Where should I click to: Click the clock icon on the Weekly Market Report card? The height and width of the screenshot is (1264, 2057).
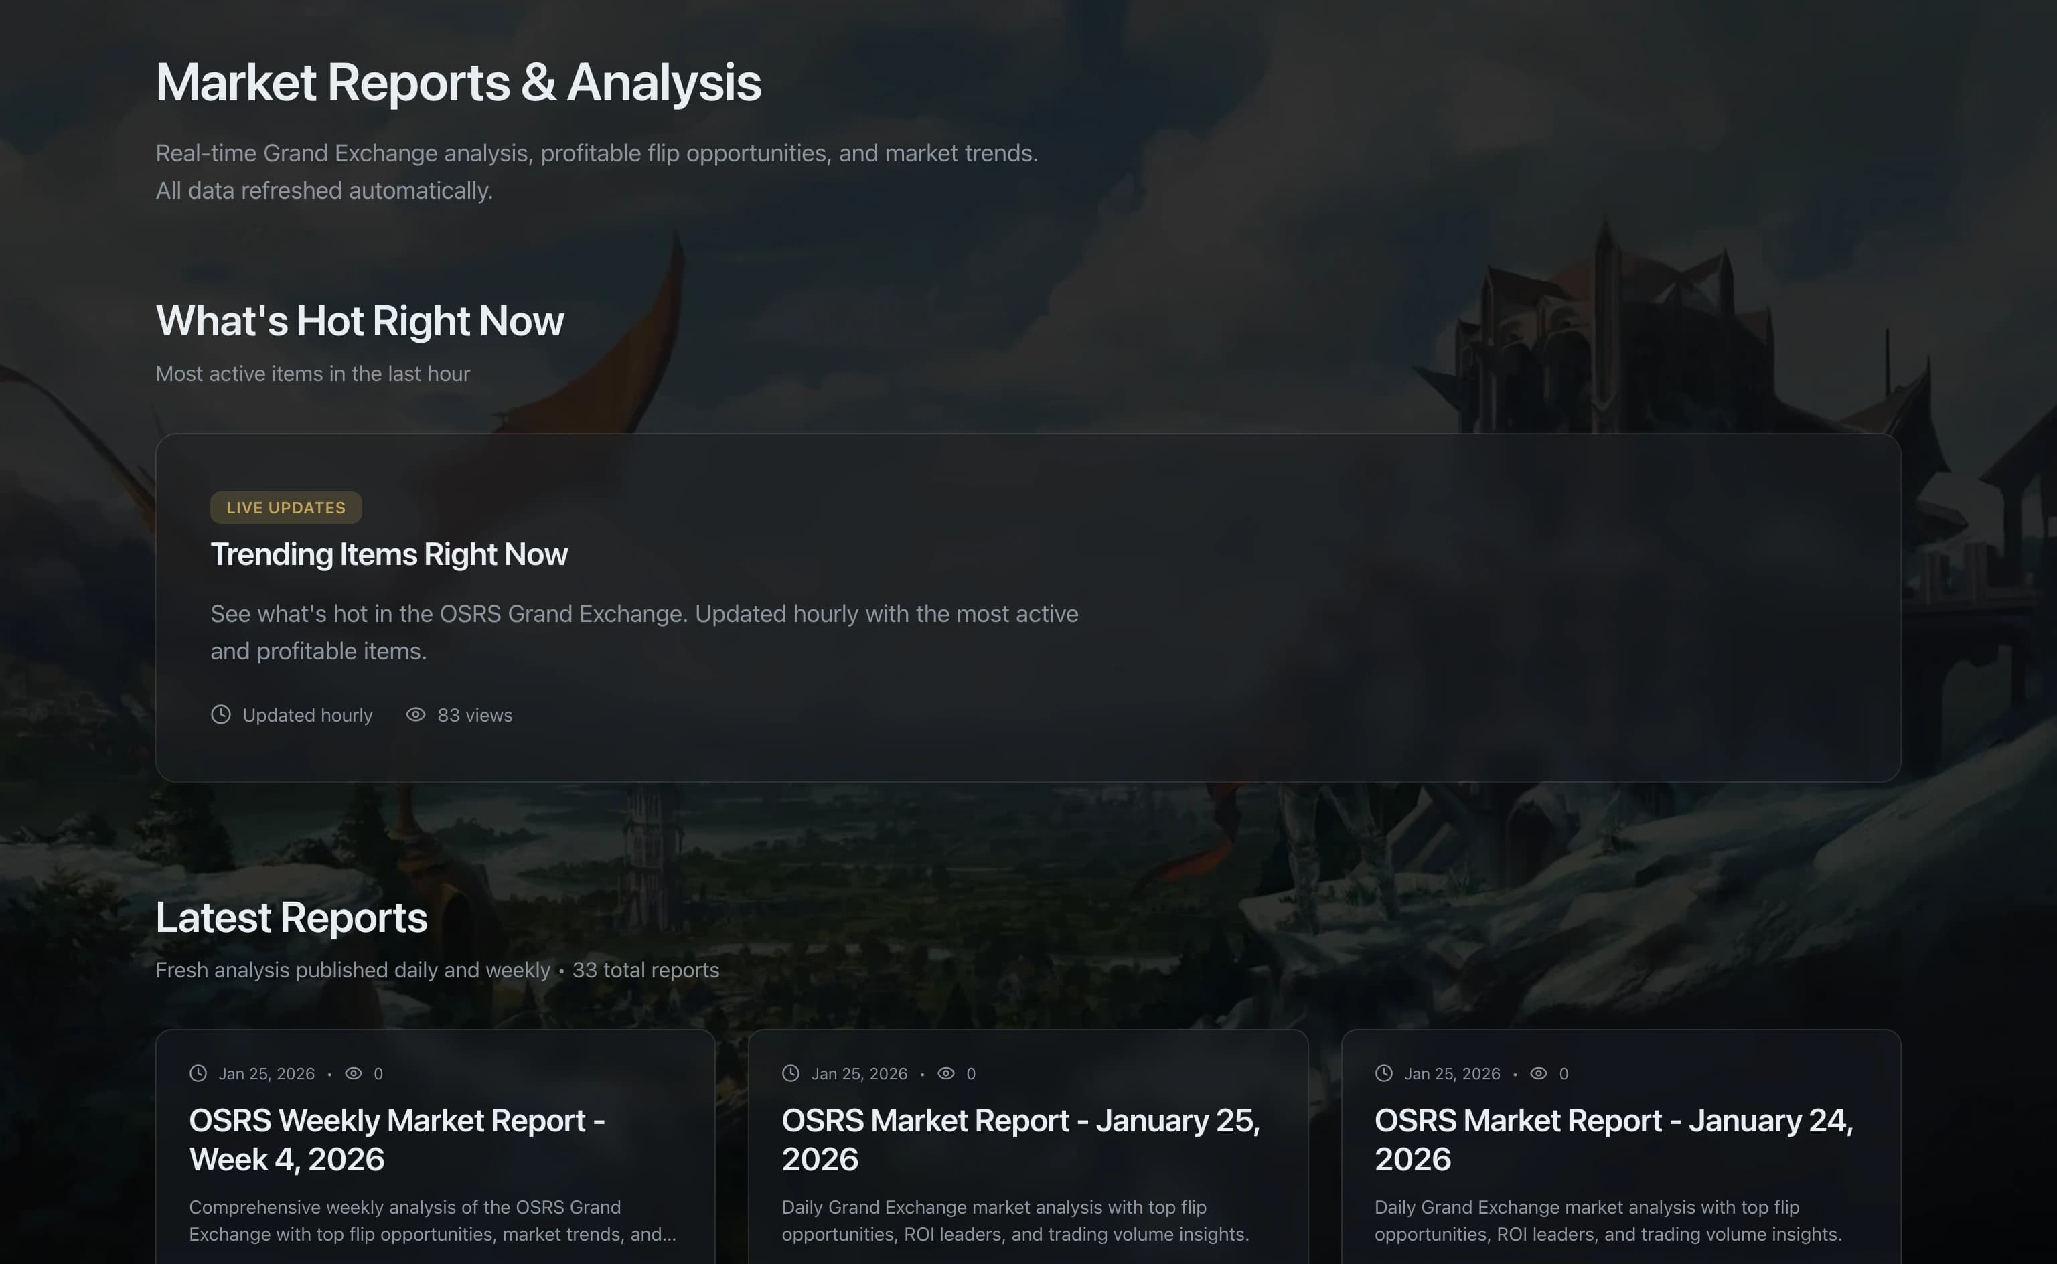(x=198, y=1073)
